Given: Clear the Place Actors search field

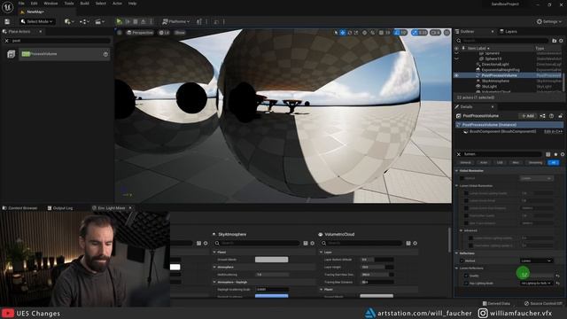Looking at the screenshot, I should (x=6, y=41).
